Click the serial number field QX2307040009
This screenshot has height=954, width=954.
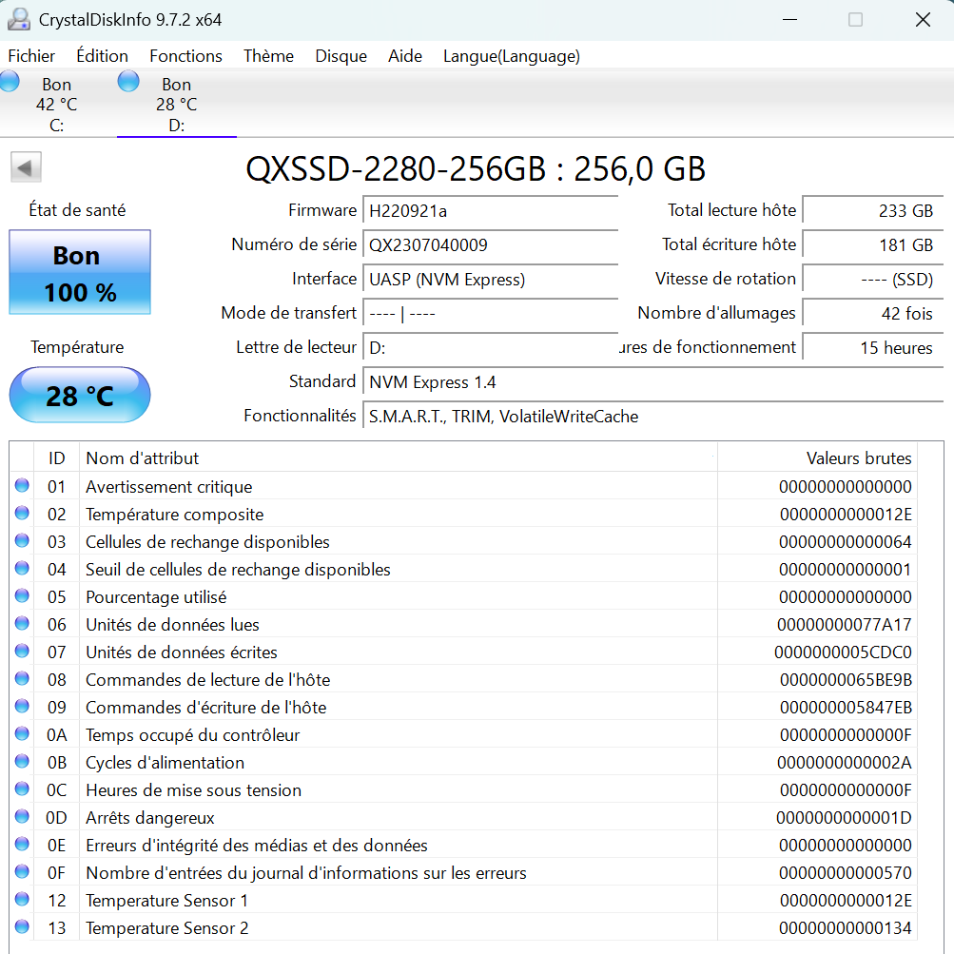point(491,245)
